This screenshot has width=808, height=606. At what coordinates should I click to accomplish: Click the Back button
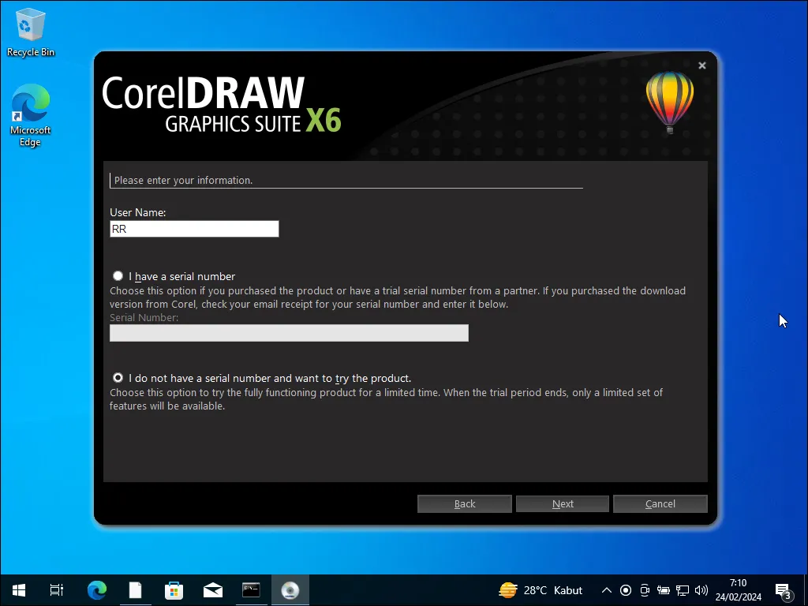(464, 503)
